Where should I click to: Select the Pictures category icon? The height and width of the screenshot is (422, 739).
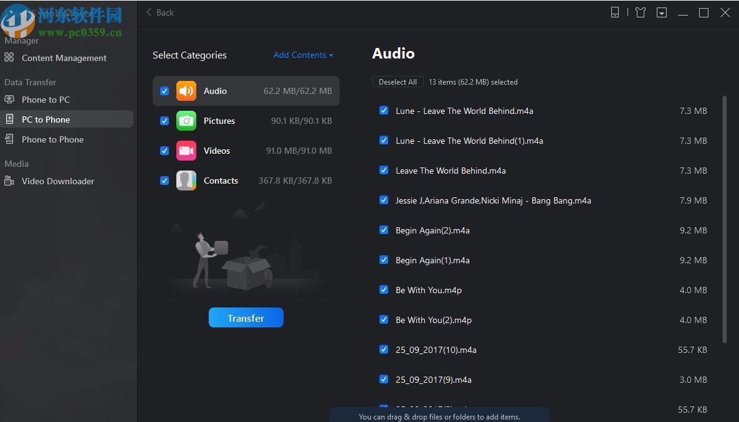tap(186, 120)
